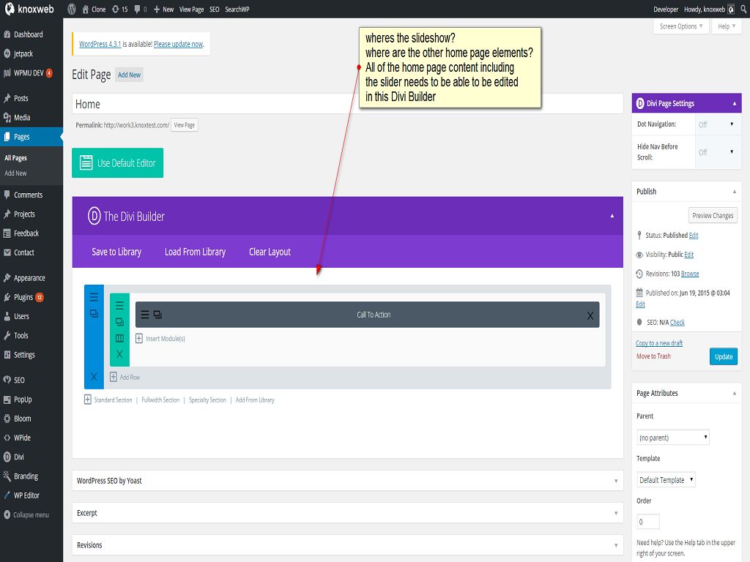Click View Page in admin bar
Image resolution: width=750 pixels, height=562 pixels.
pyautogui.click(x=191, y=9)
